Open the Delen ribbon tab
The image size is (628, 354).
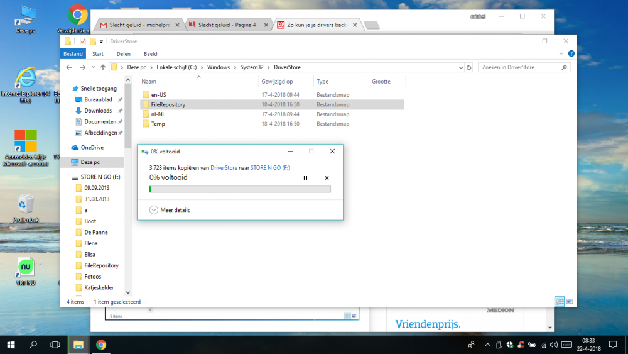coord(123,53)
